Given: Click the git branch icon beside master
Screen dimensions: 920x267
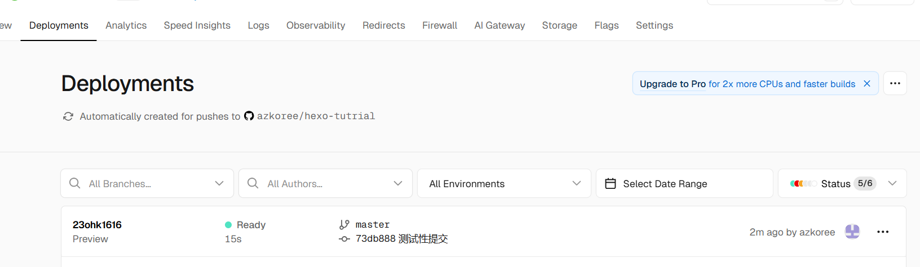Looking at the screenshot, I should coord(344,225).
